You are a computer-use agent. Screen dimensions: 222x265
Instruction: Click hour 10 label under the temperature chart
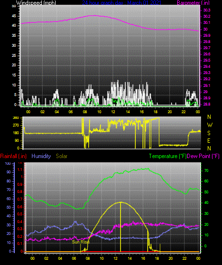click(101, 258)
